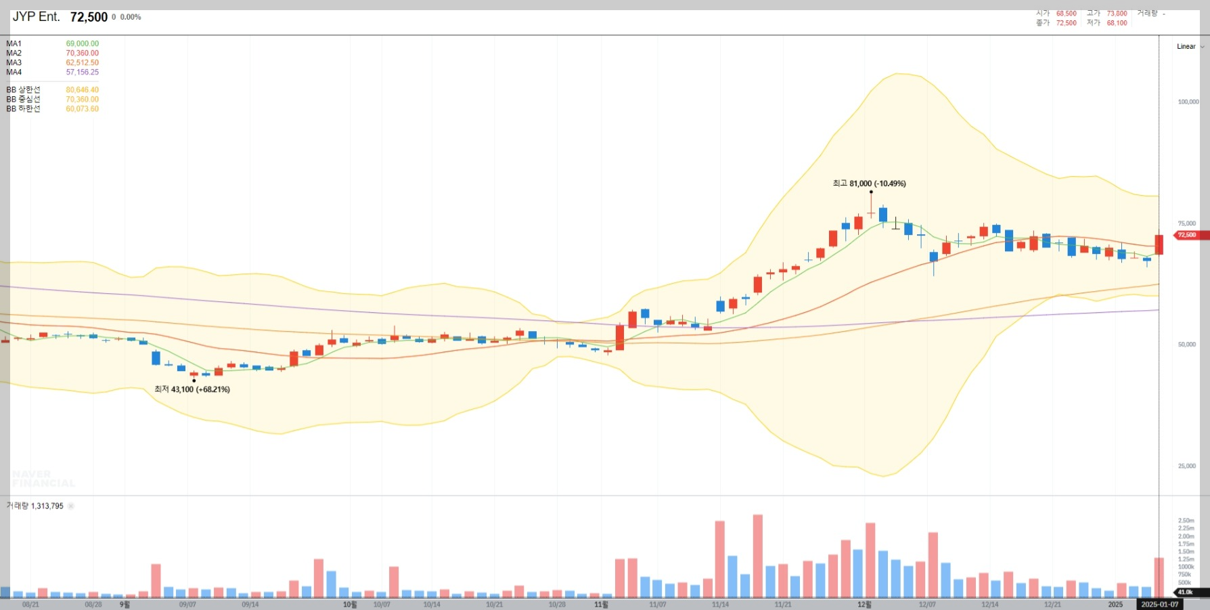Click the 11/14 date axis label
Viewport: 1210px width, 610px height.
point(721,605)
